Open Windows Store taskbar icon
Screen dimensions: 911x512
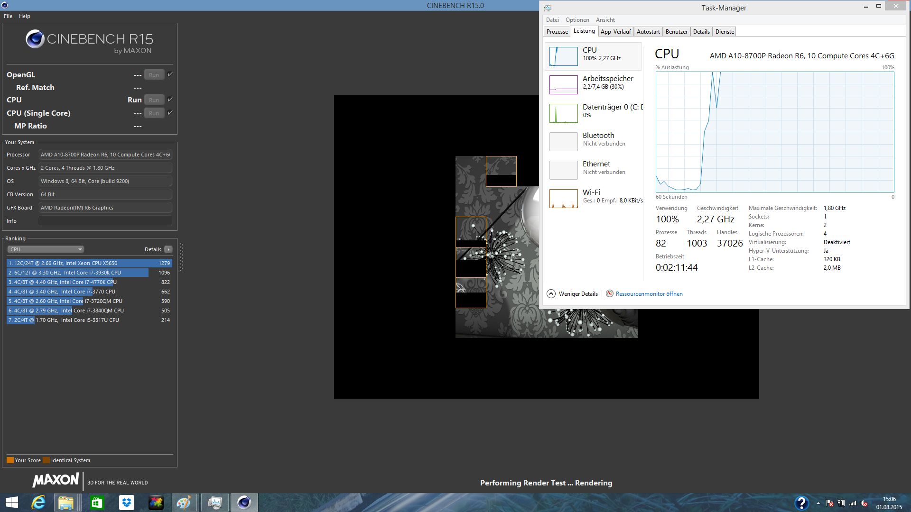point(97,503)
